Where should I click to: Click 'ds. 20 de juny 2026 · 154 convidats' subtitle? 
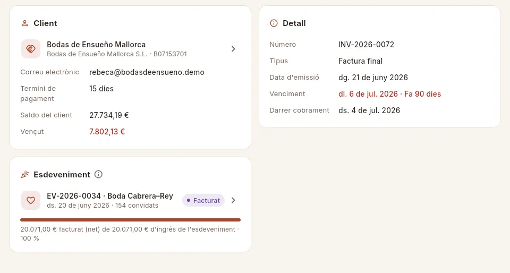point(103,206)
